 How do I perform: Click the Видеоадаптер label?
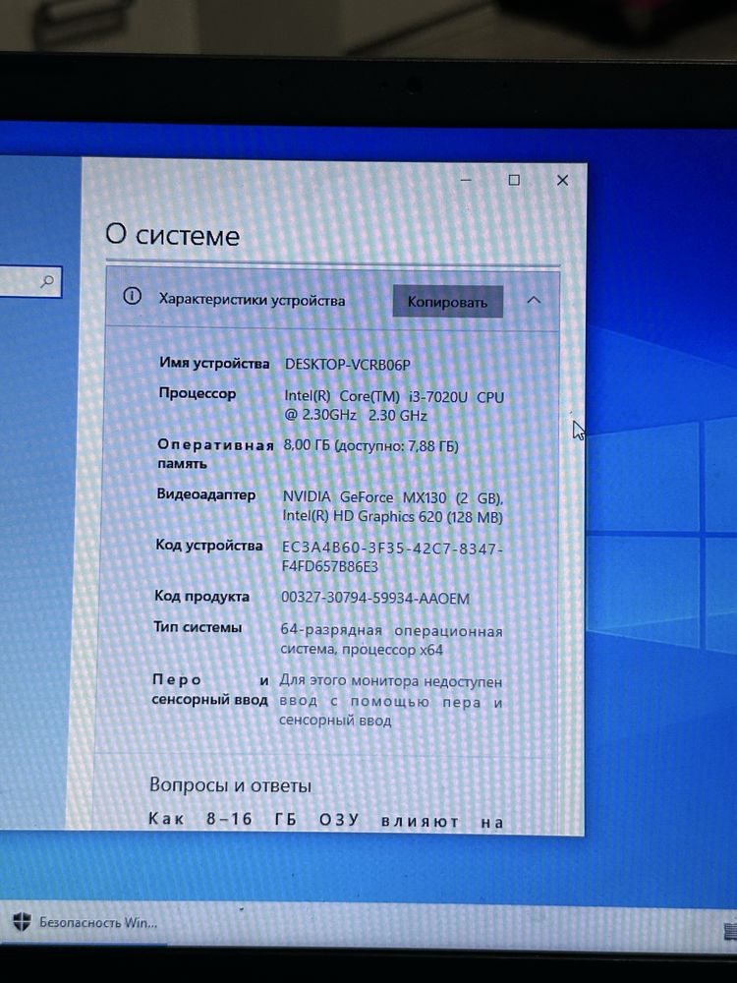[x=206, y=494]
